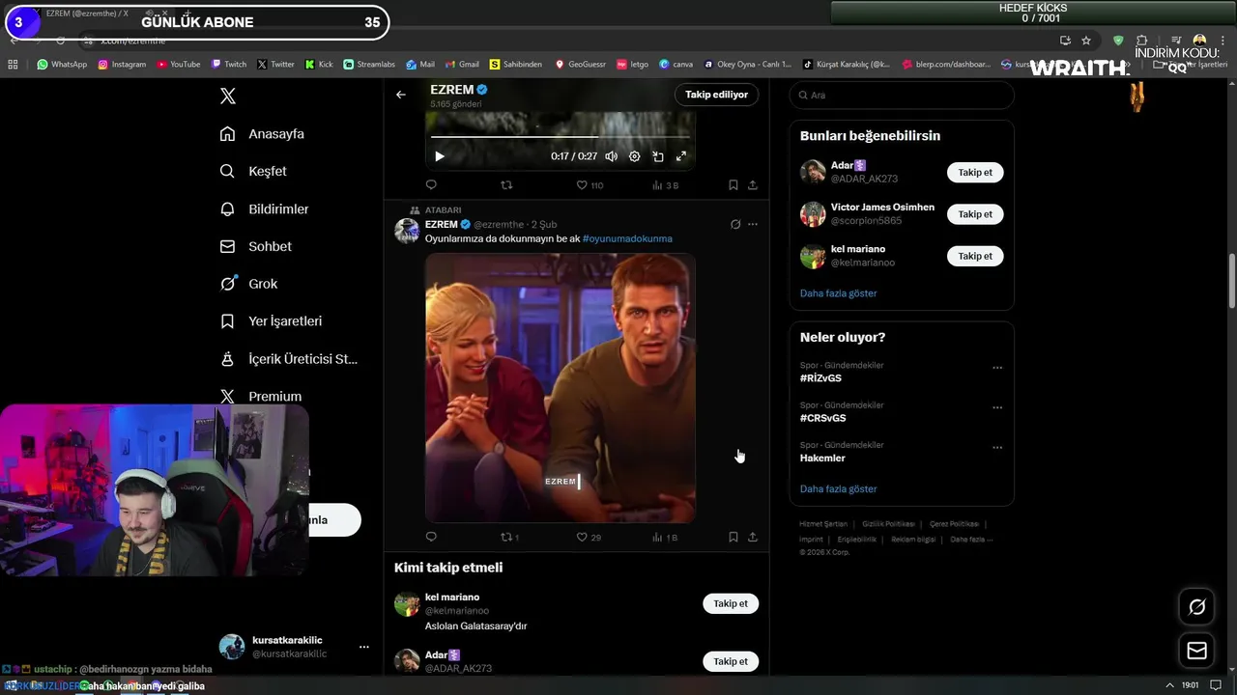Open video settings gear
The image size is (1237, 695).
point(634,156)
